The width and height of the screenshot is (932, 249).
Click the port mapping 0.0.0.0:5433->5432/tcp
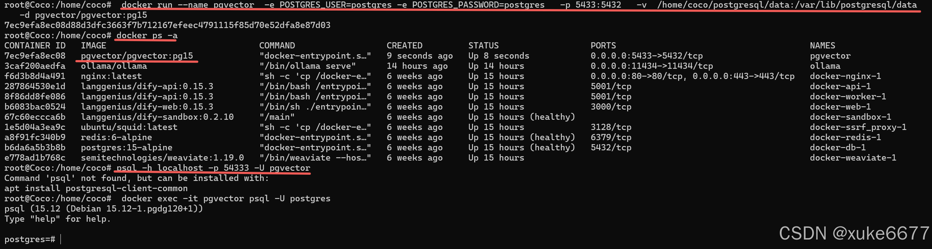pos(647,56)
